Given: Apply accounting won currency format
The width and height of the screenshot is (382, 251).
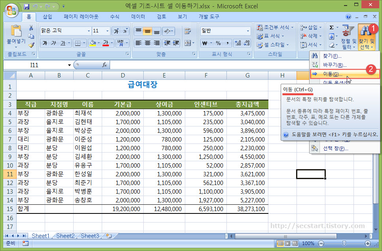Looking at the screenshot, I should tap(205, 43).
